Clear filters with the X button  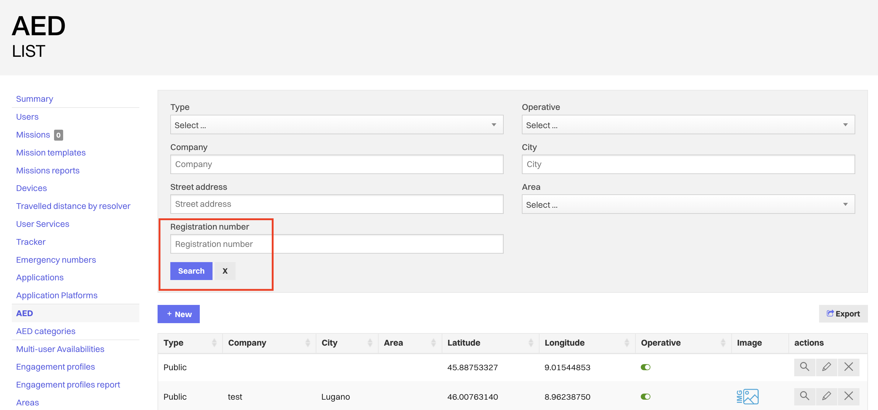tap(225, 271)
